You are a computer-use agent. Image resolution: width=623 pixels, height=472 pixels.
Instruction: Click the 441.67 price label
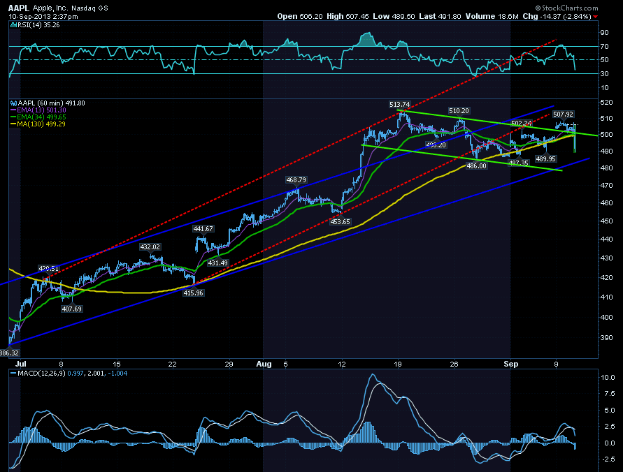coord(203,228)
